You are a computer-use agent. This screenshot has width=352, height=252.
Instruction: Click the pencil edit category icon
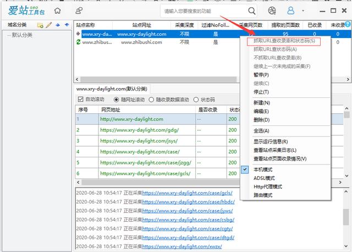coord(49,25)
